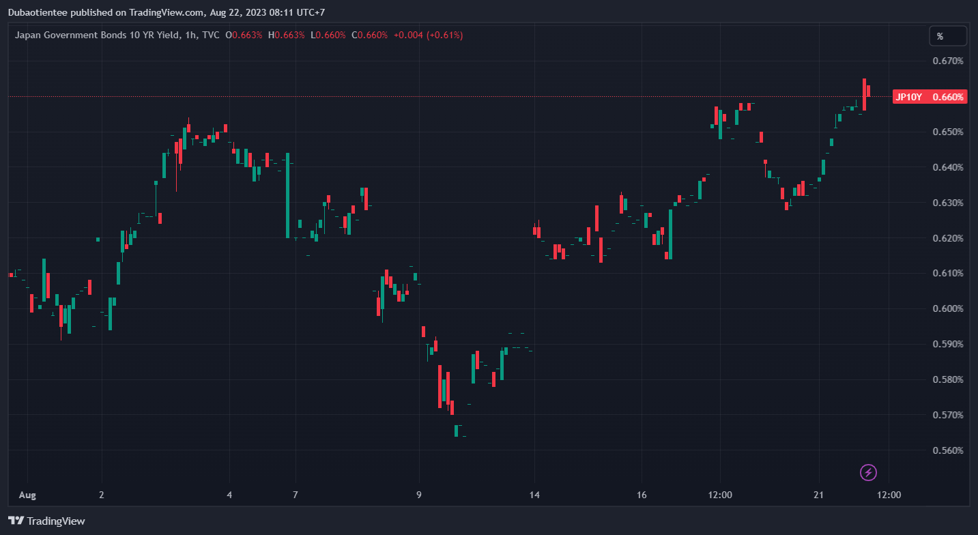Viewport: 978px width, 535px height.
Task: Toggle the percent scale button
Action: [947, 36]
